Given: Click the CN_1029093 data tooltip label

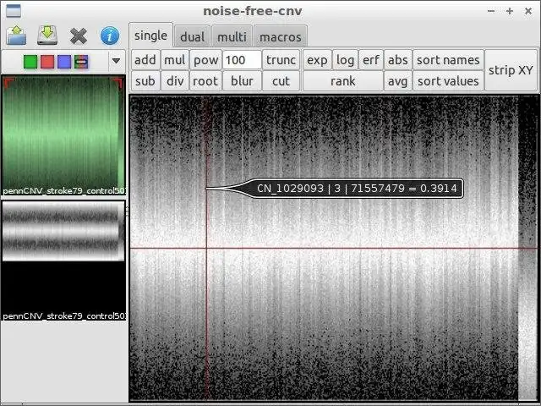Looking at the screenshot, I should pyautogui.click(x=357, y=189).
